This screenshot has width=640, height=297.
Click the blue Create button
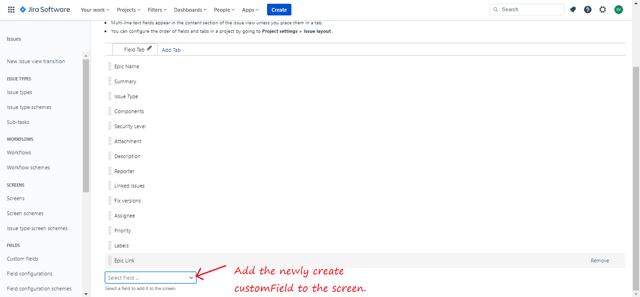click(x=279, y=10)
